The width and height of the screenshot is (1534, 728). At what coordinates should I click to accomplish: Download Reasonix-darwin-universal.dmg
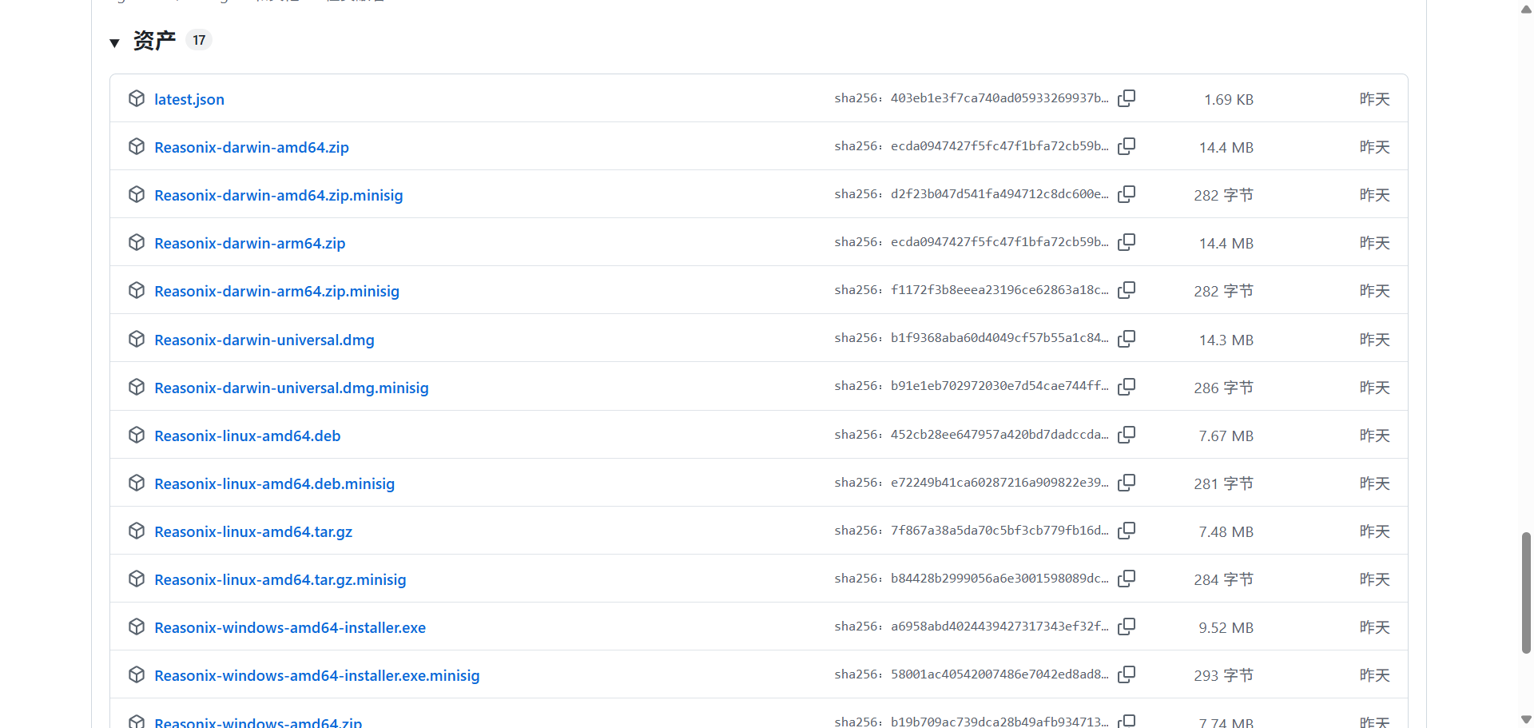coord(264,340)
